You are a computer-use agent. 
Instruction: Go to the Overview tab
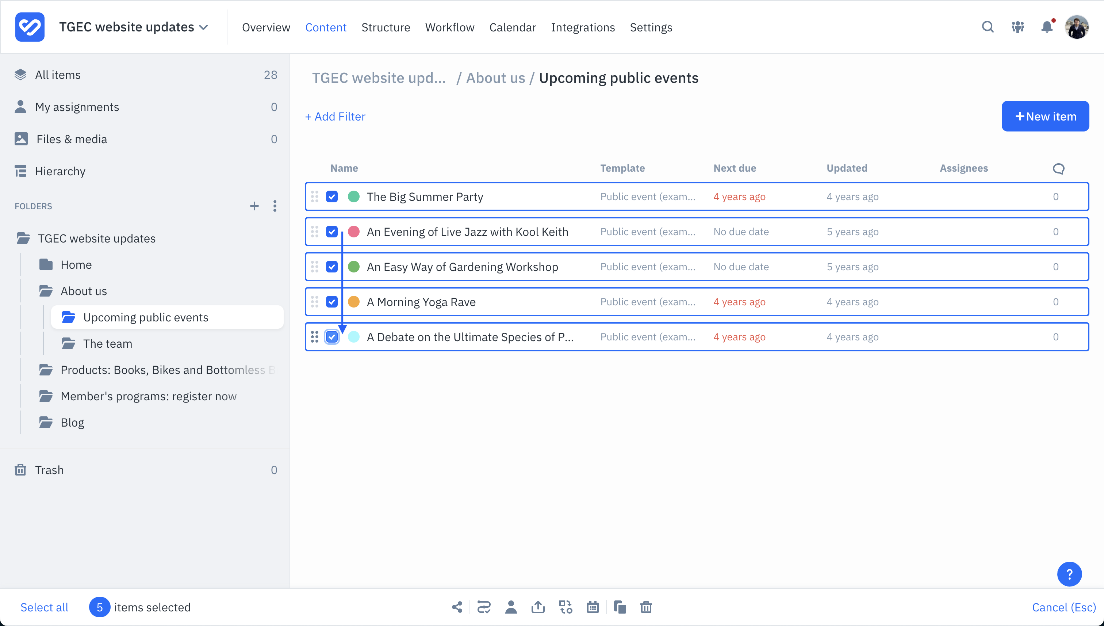point(266,27)
